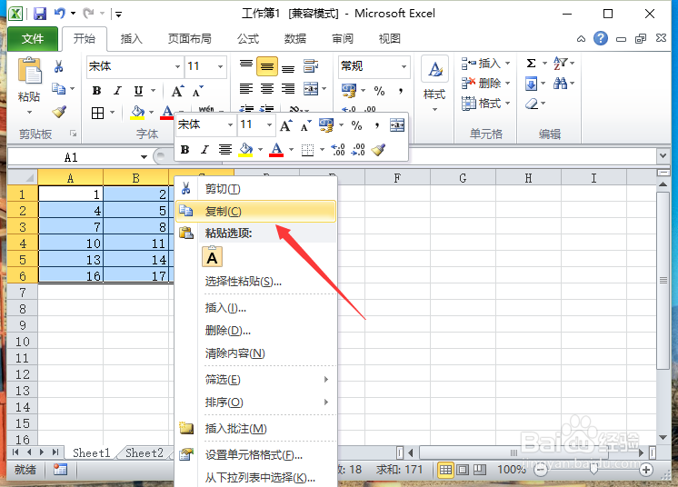The image size is (678, 487).
Task: Click the Font Color A in mini toolbar
Action: (276, 150)
